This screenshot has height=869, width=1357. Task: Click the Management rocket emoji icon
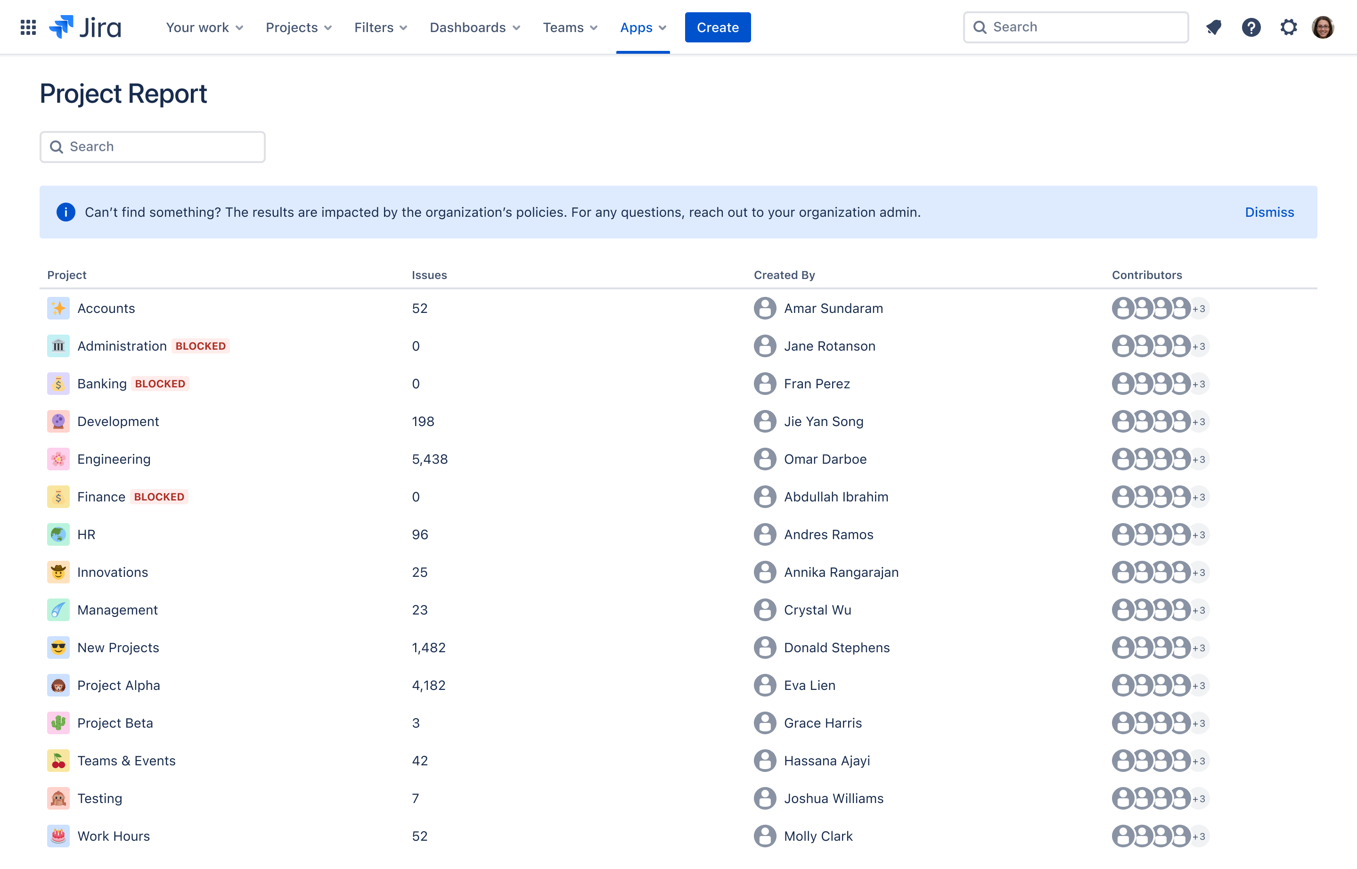coord(59,610)
